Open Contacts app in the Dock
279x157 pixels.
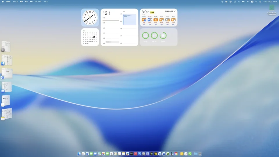pos(115,154)
